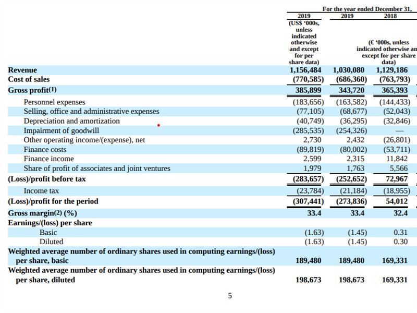The height and width of the screenshot is (313, 417).
Task: Select the "(Loss)/profit before tax" label
Action: click(47, 179)
